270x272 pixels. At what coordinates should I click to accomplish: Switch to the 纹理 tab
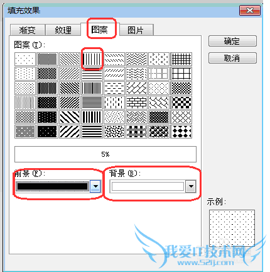click(63, 30)
